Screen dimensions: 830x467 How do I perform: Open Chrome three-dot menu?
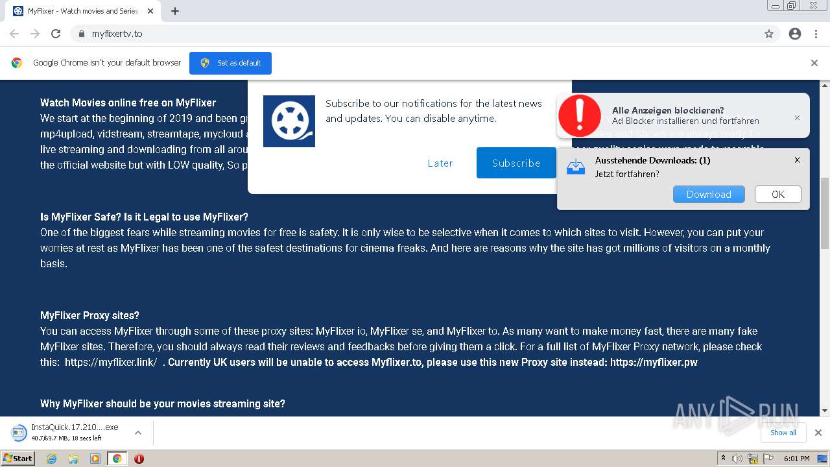pyautogui.click(x=816, y=34)
